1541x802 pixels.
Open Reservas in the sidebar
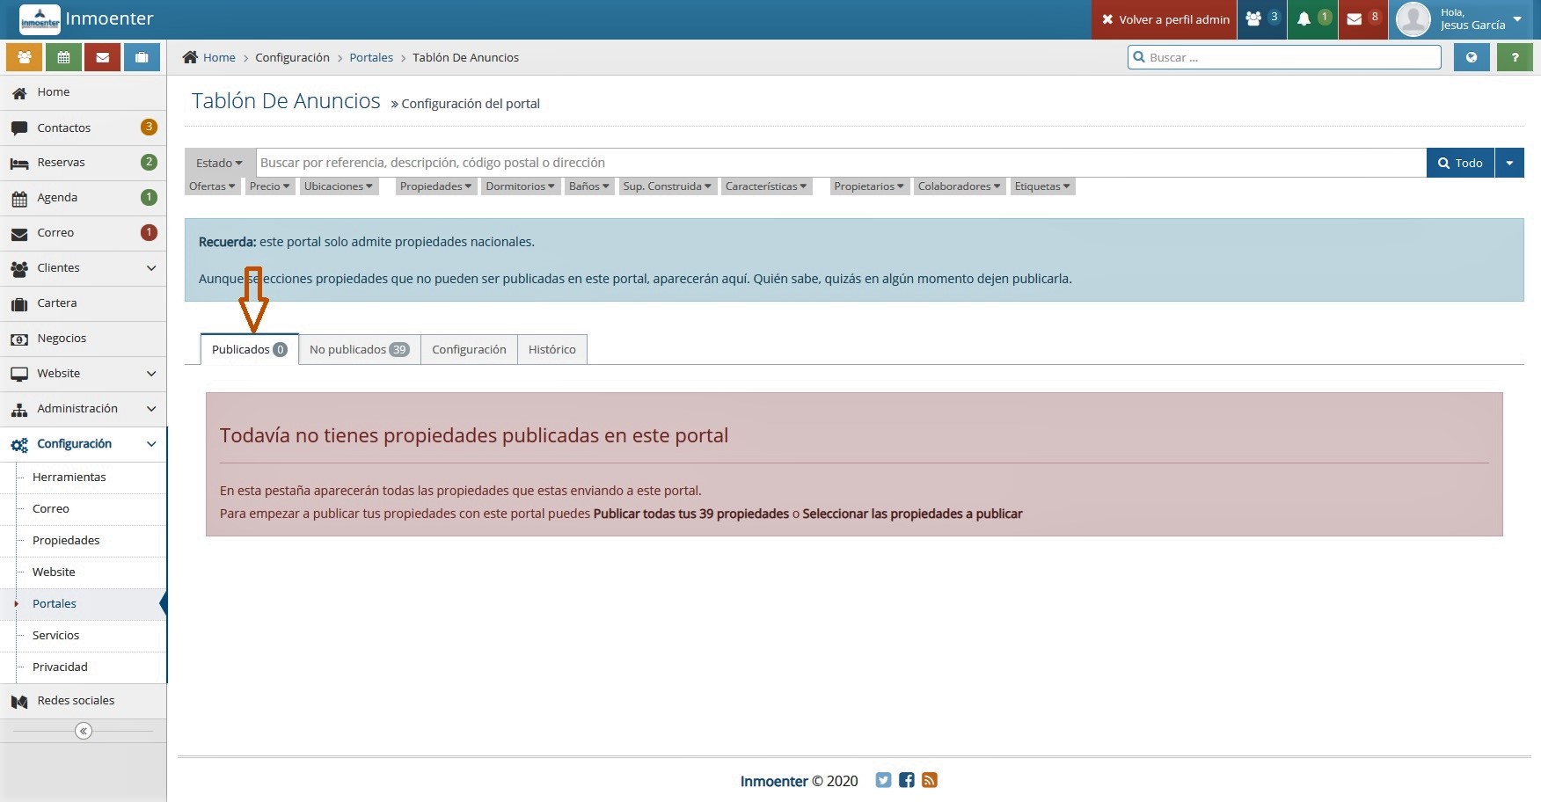84,163
